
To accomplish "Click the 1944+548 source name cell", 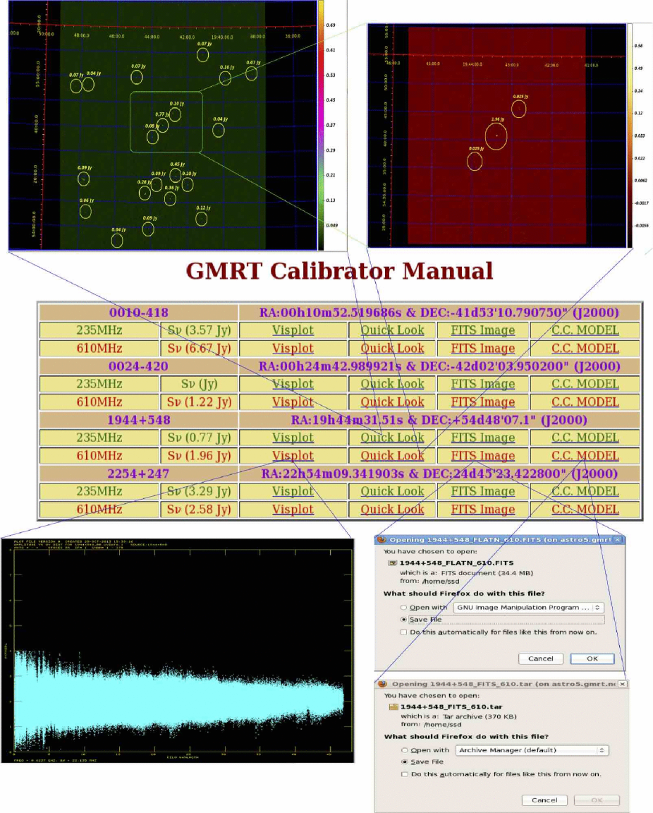I will click(x=138, y=420).
